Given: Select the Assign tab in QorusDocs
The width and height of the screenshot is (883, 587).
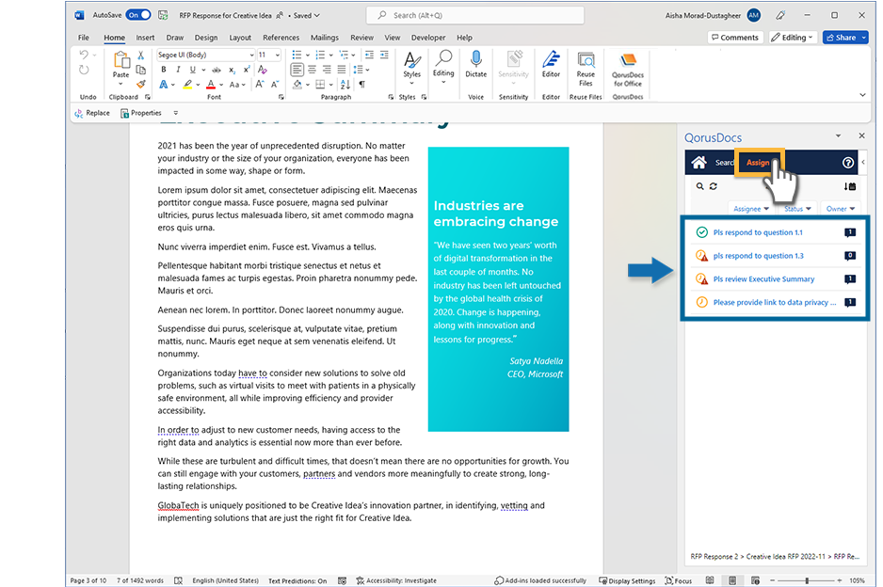Looking at the screenshot, I should click(x=758, y=163).
